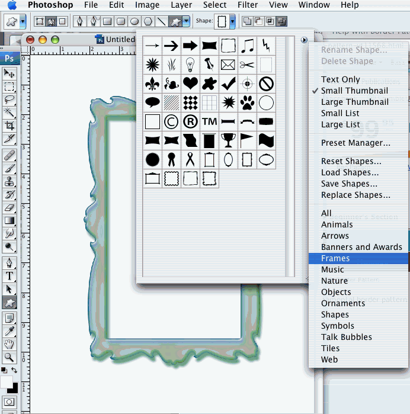Select the Type tool
This screenshot has height=414, width=410.
[9, 276]
